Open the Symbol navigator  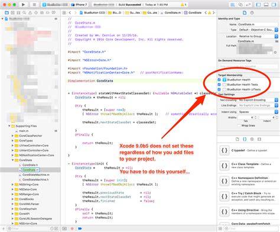tap(18, 12)
